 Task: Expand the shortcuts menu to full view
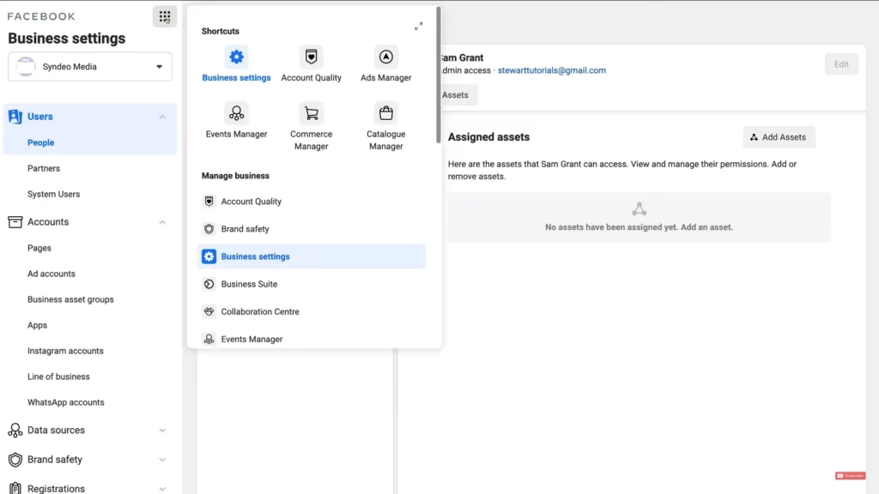418,27
